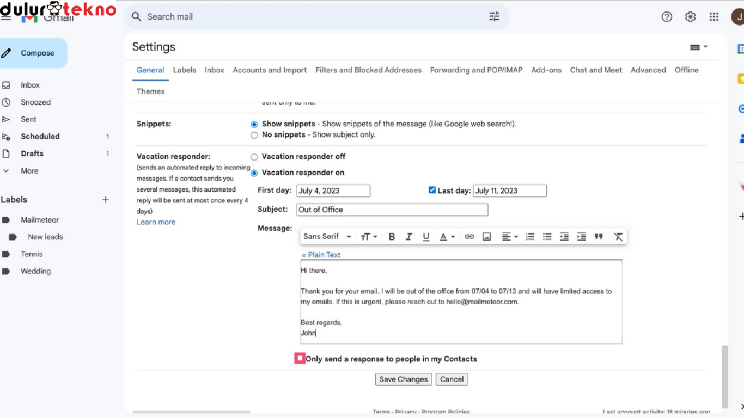744x418 pixels.
Task: Click the Indent more icon
Action: (582, 237)
